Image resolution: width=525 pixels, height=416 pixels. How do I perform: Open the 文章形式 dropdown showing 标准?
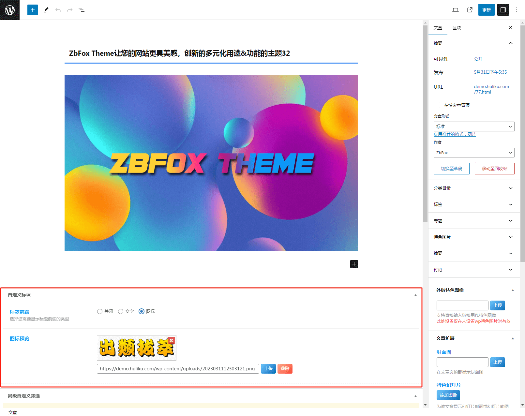pyautogui.click(x=474, y=126)
